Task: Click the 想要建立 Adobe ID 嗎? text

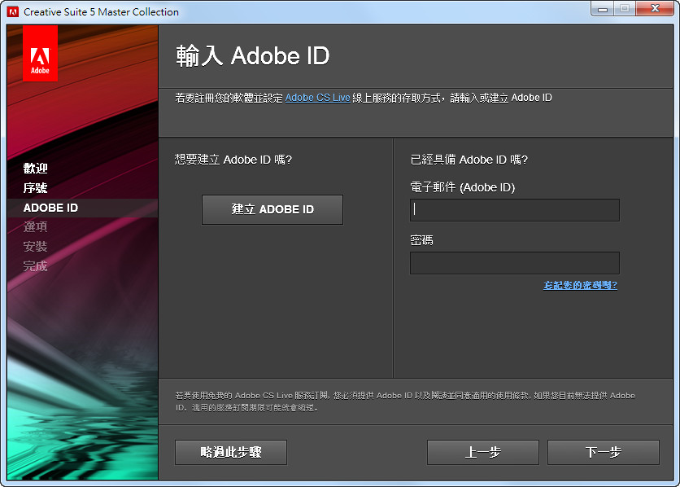Action: pos(233,160)
